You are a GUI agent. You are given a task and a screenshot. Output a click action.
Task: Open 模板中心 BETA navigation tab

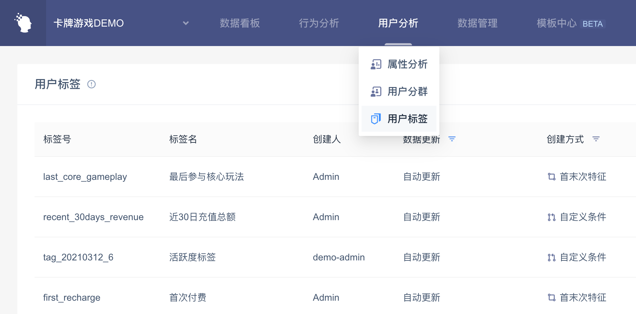(x=570, y=23)
